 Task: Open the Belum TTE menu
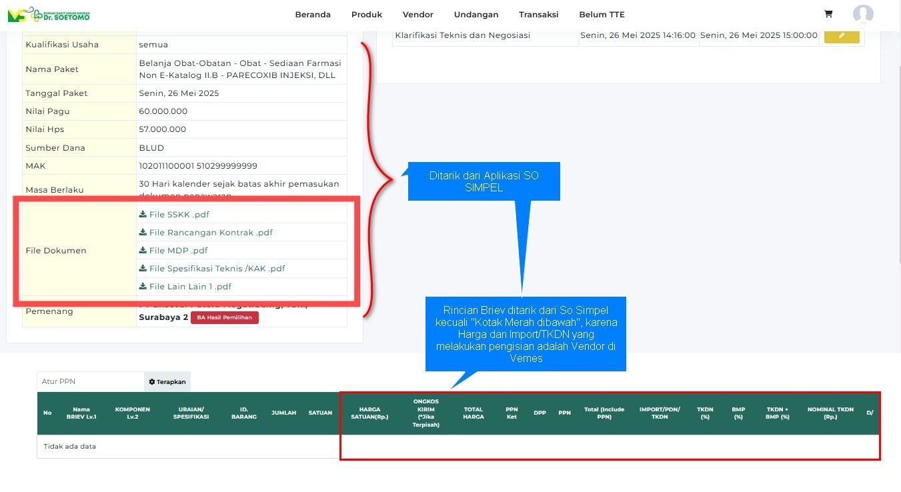[x=602, y=15]
